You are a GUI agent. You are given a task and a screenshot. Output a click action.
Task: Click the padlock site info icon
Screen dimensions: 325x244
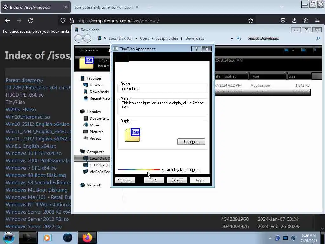pos(72,20)
